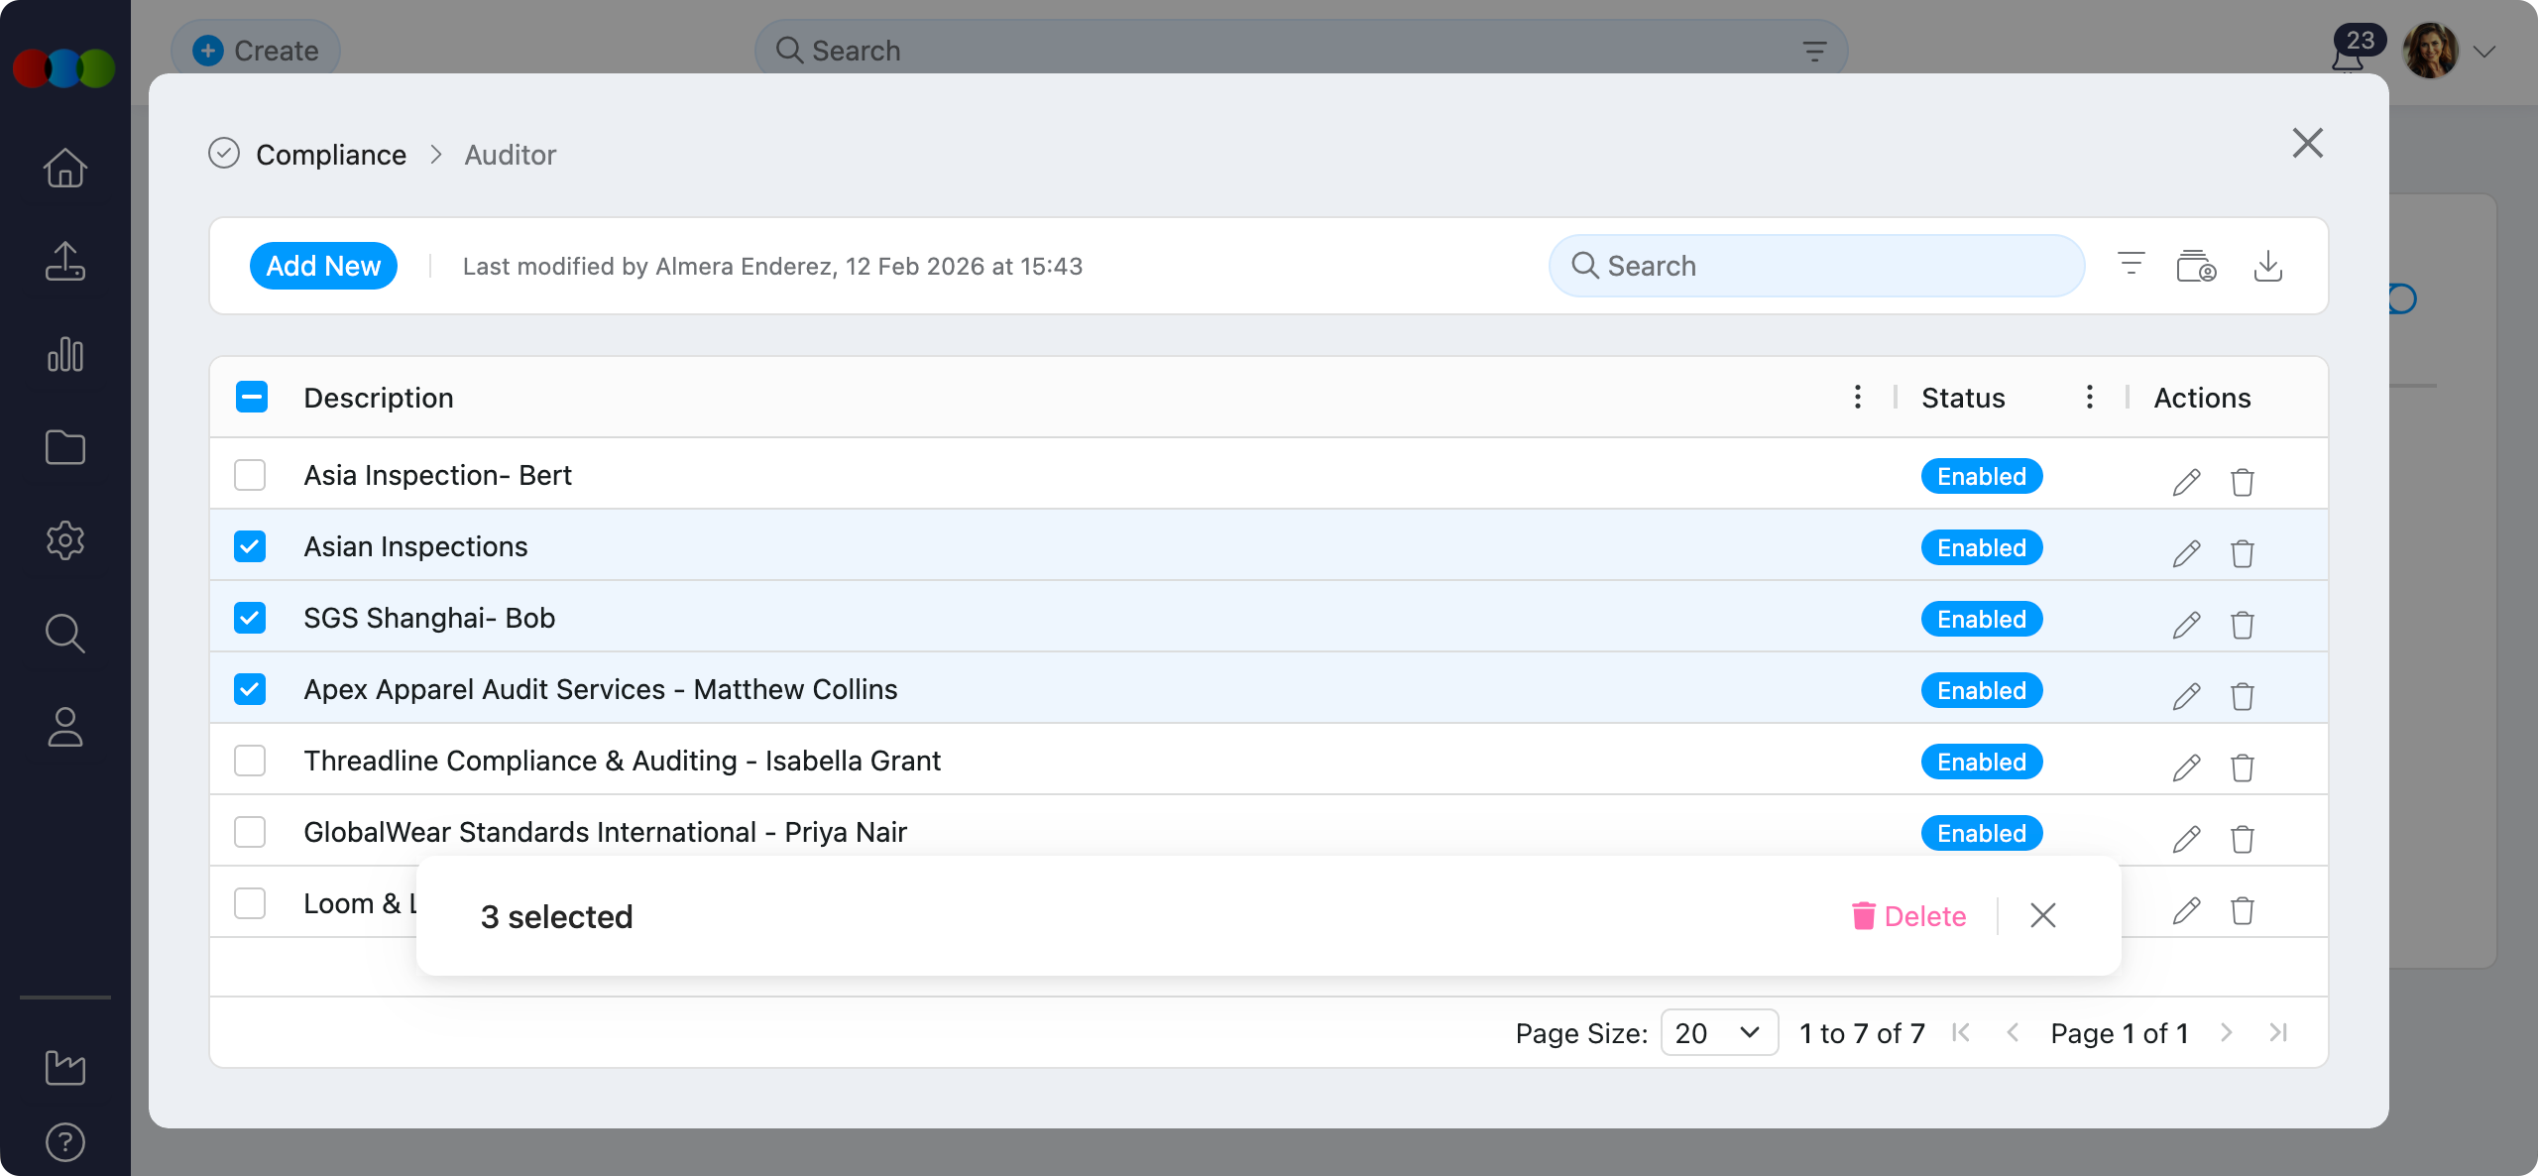This screenshot has width=2538, height=1176.
Task: Click the download export icon
Action: click(x=2267, y=266)
